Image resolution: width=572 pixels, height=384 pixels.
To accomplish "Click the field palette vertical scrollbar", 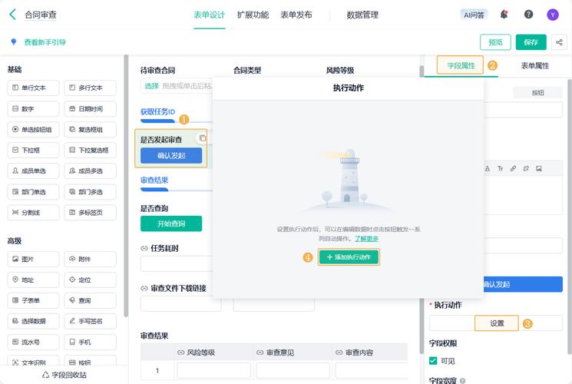I will point(126,186).
